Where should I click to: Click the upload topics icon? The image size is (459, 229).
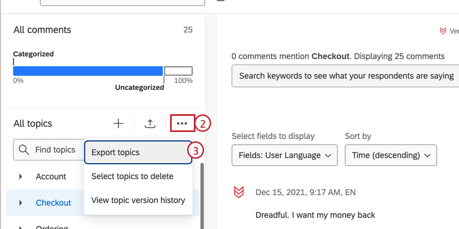(150, 123)
